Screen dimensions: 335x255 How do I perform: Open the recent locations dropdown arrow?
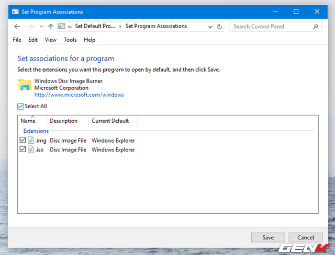coord(41,27)
